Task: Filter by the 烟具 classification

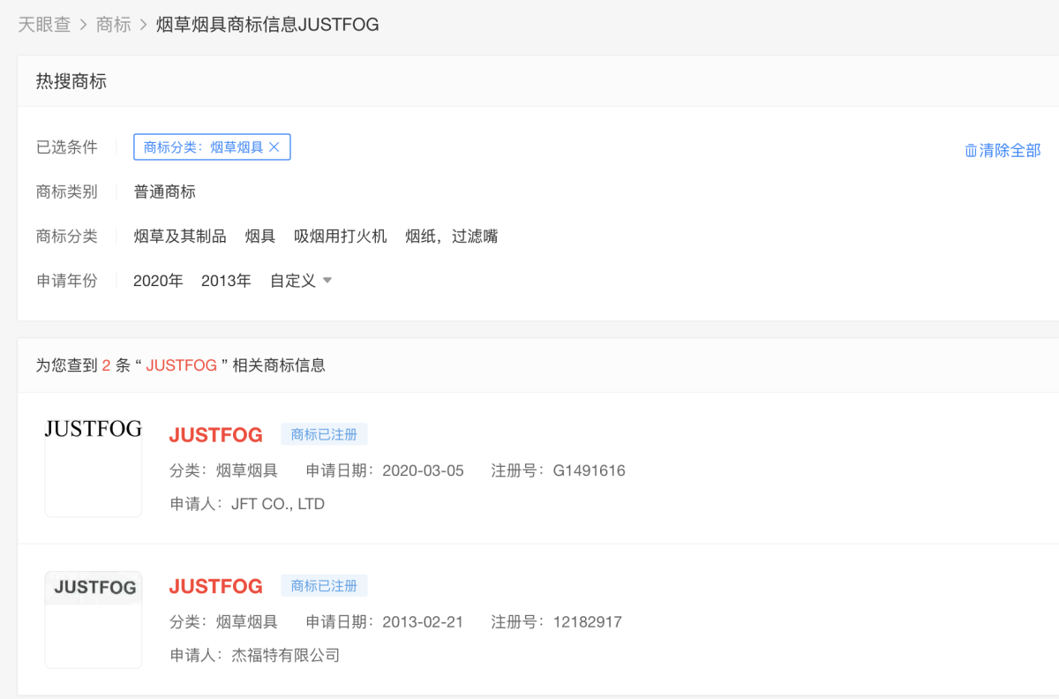Action: (260, 236)
